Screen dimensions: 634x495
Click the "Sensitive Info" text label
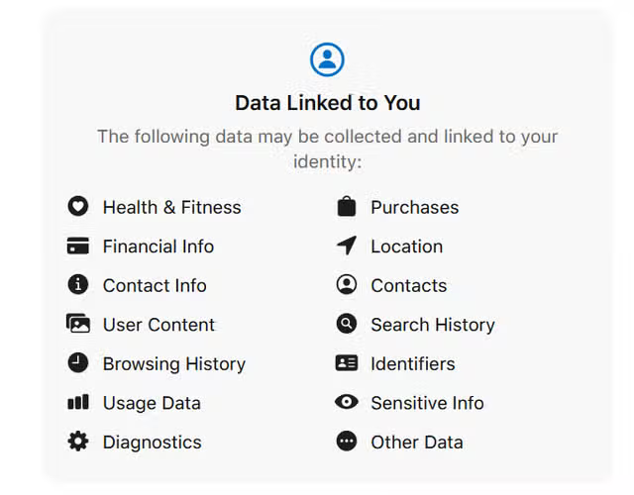click(427, 403)
